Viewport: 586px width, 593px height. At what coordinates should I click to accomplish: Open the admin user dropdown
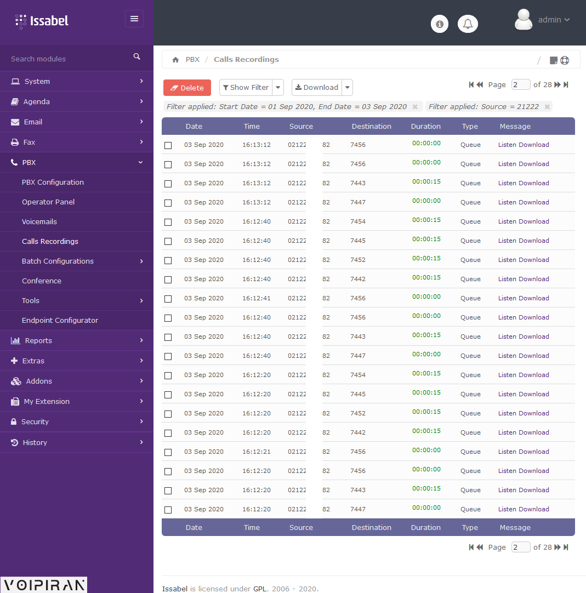pyautogui.click(x=554, y=20)
